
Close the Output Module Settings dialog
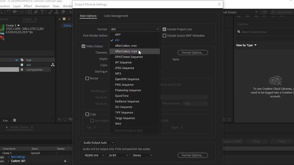[219, 4]
